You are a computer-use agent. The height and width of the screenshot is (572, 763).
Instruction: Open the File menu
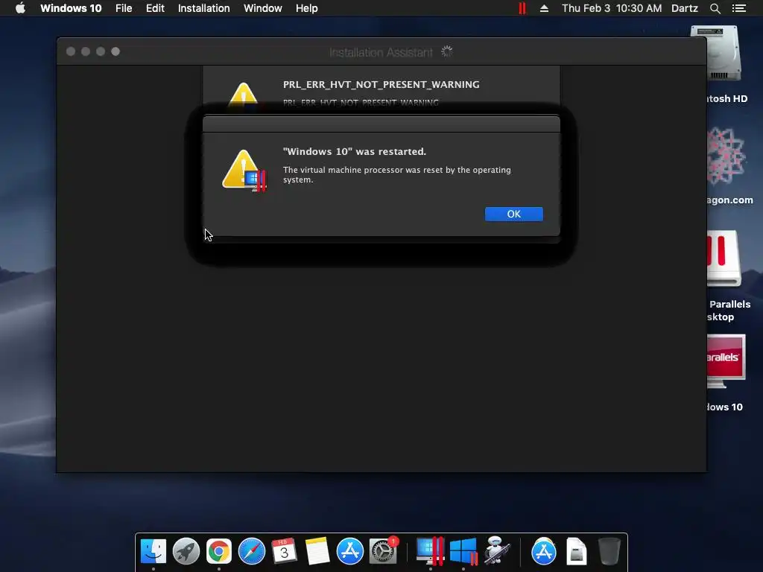[x=124, y=8]
